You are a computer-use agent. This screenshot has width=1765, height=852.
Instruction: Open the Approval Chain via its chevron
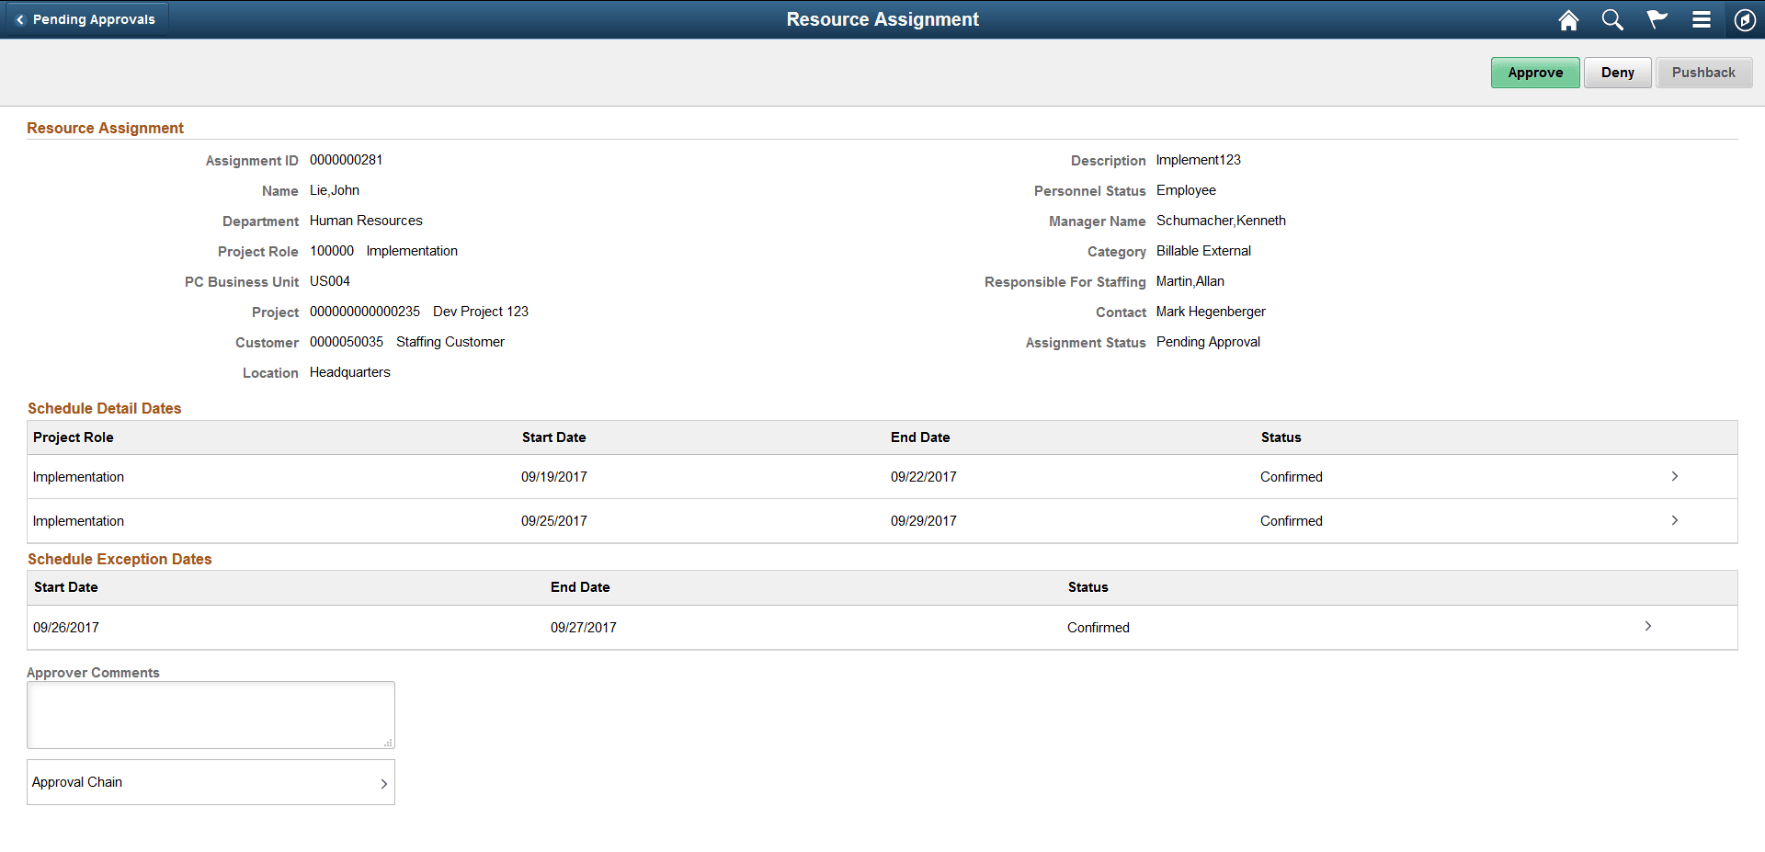[384, 782]
